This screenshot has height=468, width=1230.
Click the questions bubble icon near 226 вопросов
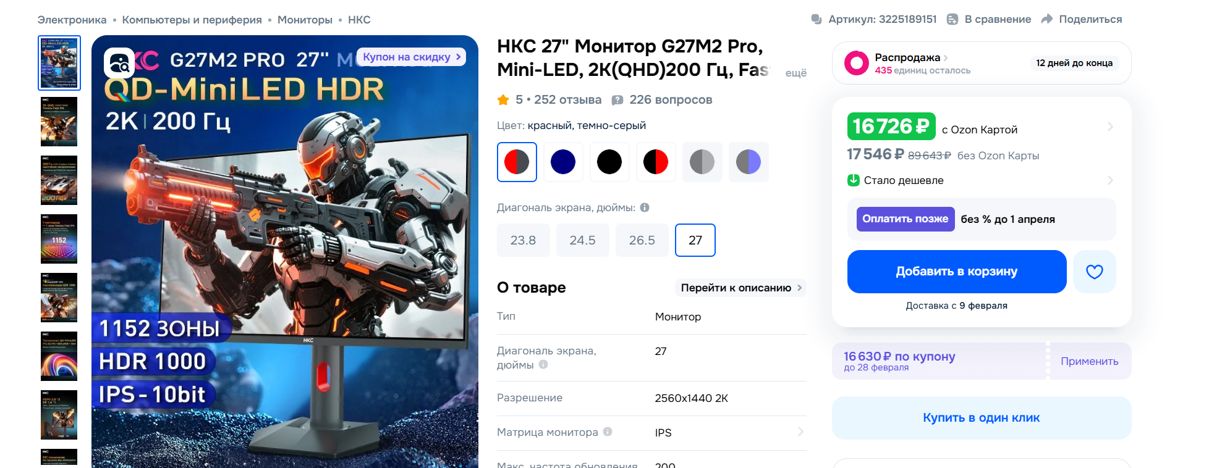[x=617, y=100]
